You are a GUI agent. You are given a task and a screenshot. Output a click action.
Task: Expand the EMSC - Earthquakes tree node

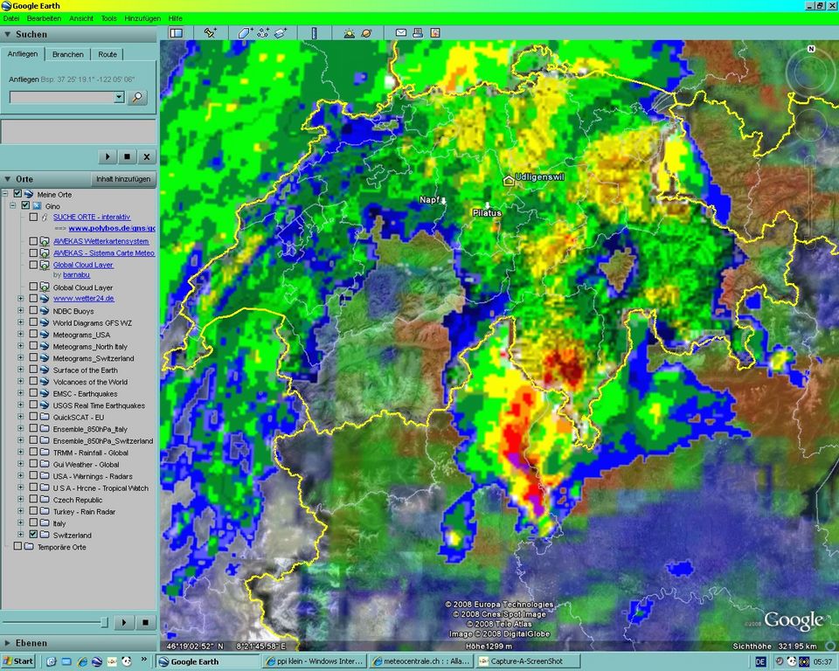[x=21, y=393]
